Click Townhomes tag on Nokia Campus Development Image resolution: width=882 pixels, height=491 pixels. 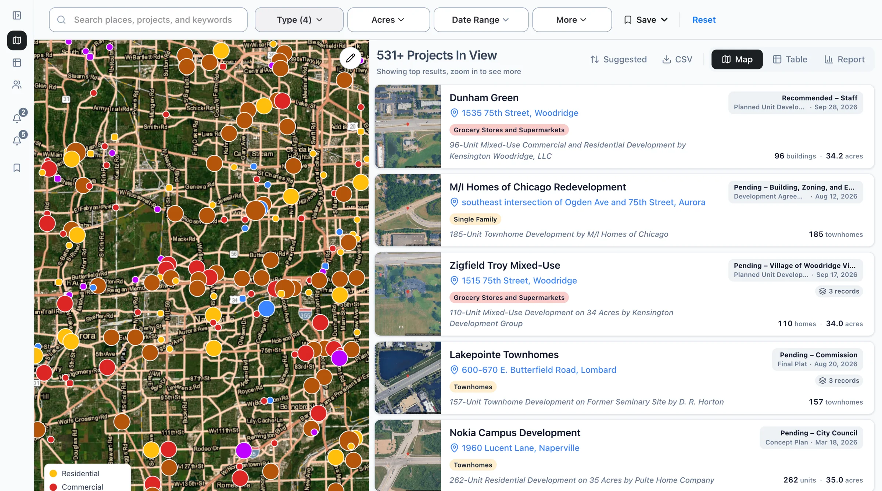pos(473,465)
